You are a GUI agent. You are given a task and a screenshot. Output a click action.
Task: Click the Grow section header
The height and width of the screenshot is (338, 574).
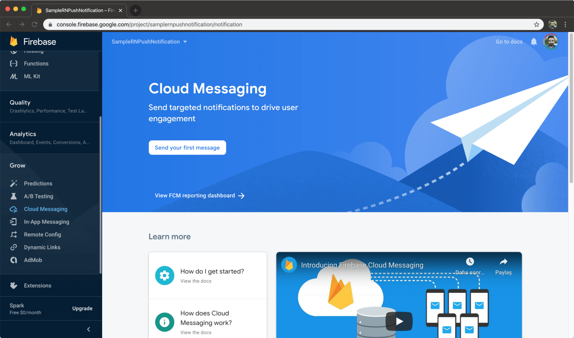18,165
